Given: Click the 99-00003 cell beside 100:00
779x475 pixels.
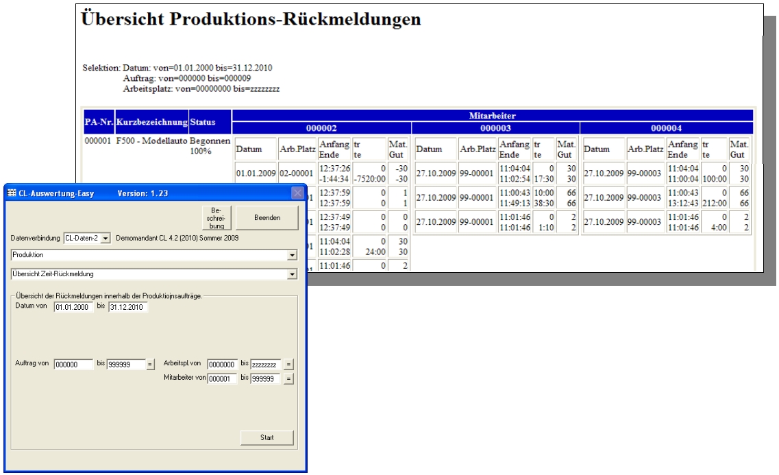Looking at the screenshot, I should point(644,173).
